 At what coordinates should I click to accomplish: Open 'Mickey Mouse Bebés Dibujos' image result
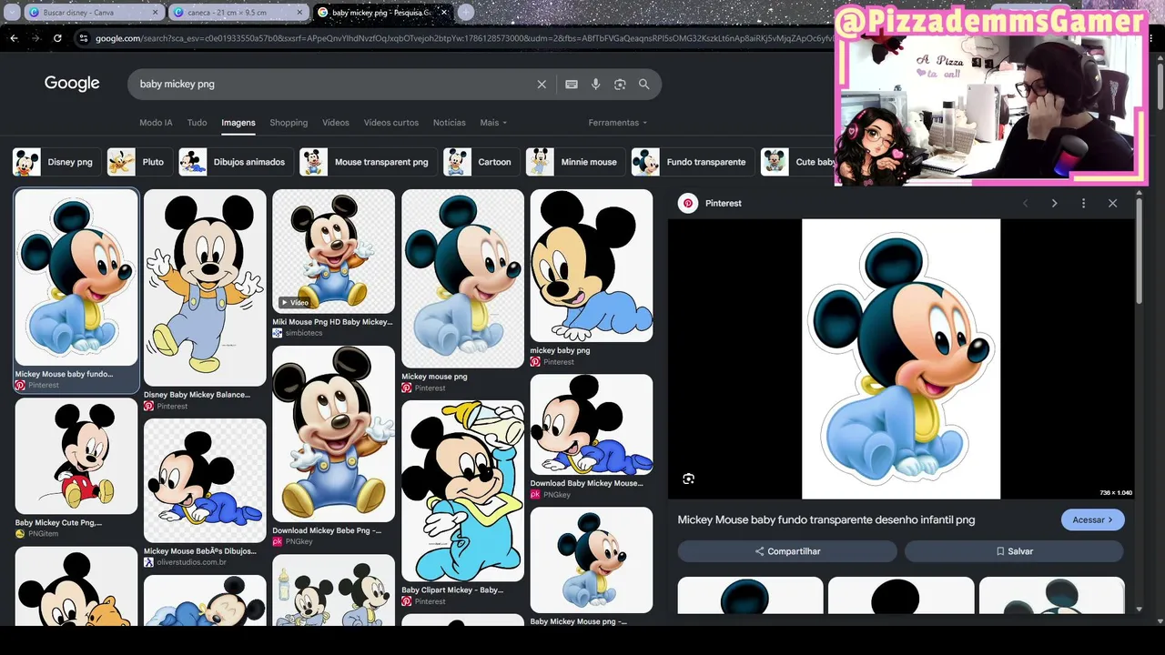coord(205,480)
